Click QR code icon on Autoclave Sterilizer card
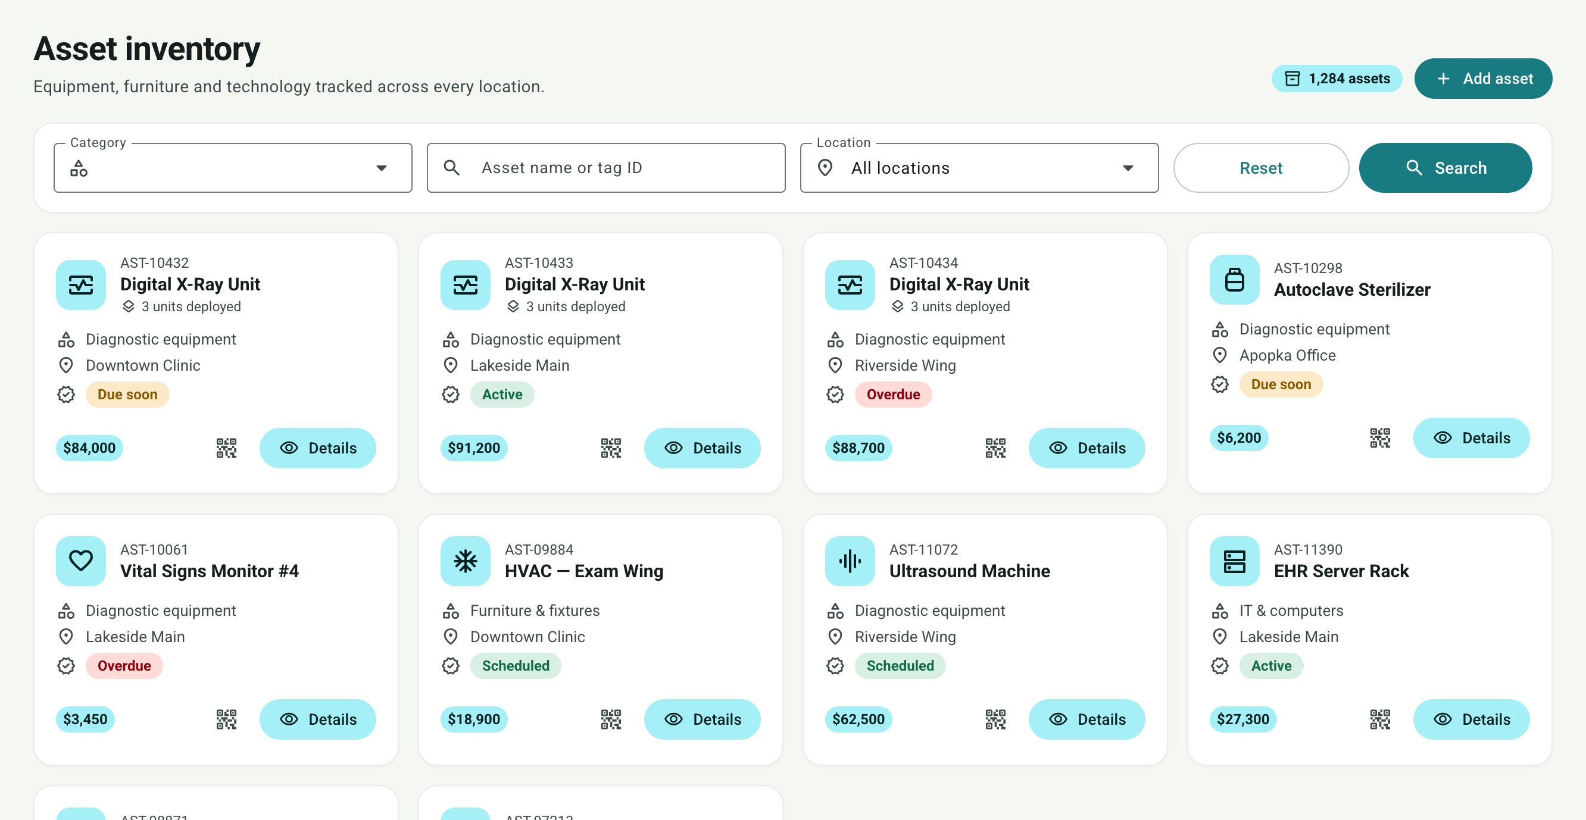 (x=1380, y=438)
